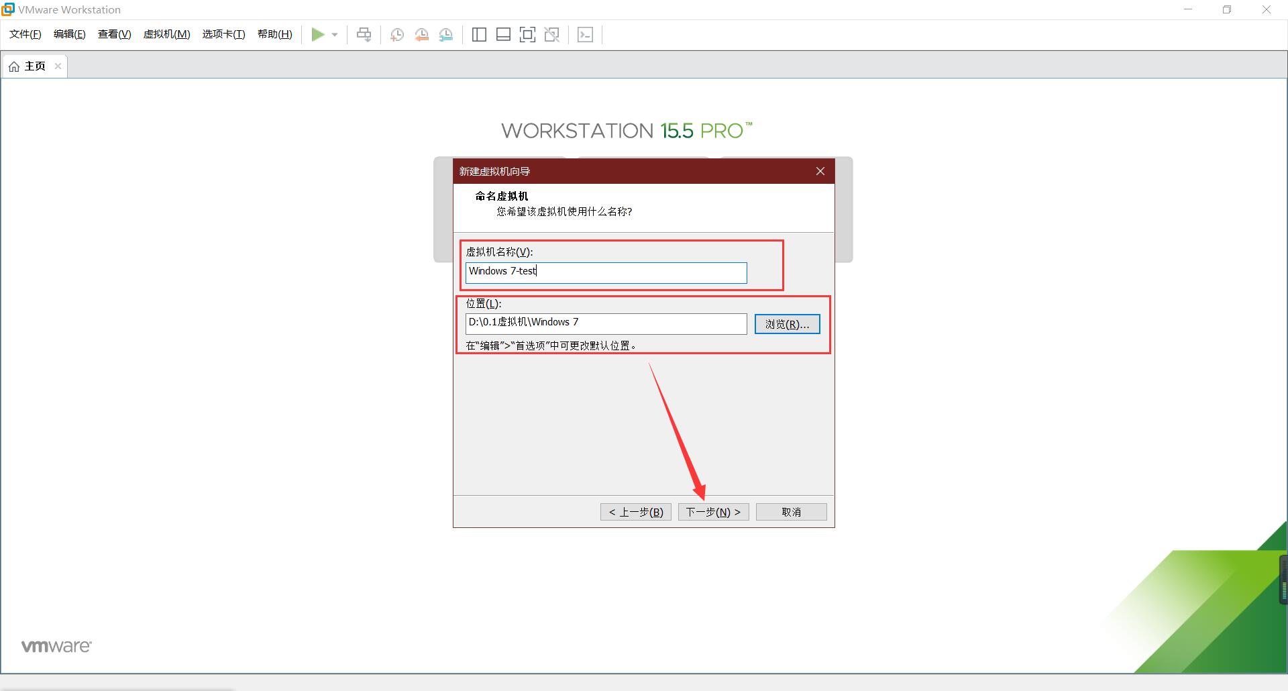Click the home icon on 主页 tab

pyautogui.click(x=14, y=66)
